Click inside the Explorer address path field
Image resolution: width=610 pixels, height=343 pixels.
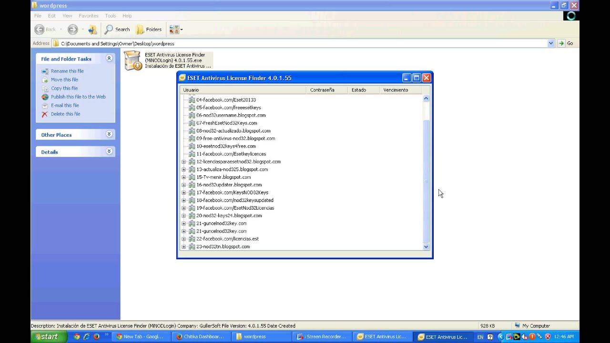[x=303, y=43]
